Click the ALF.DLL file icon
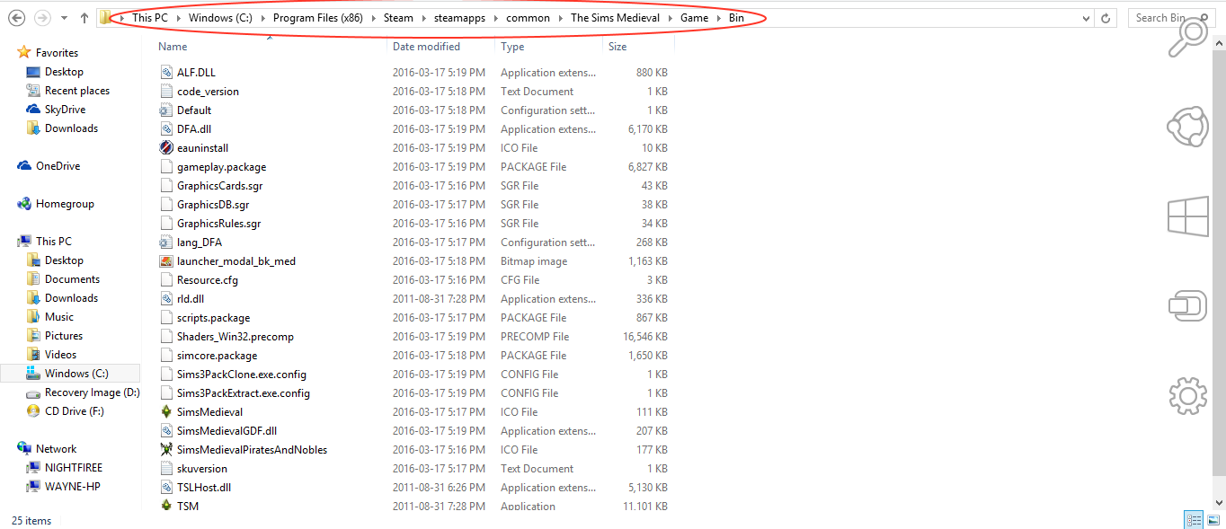Screen dimensions: 1226x529 point(165,73)
